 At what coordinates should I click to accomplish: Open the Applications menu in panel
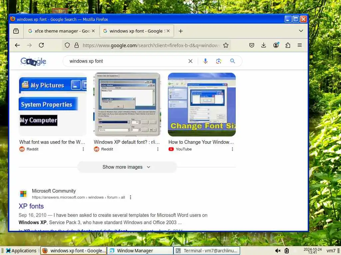21,251
